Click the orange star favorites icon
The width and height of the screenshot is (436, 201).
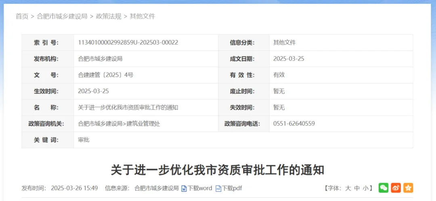coord(408,188)
